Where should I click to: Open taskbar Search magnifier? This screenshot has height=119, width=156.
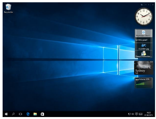13,114
